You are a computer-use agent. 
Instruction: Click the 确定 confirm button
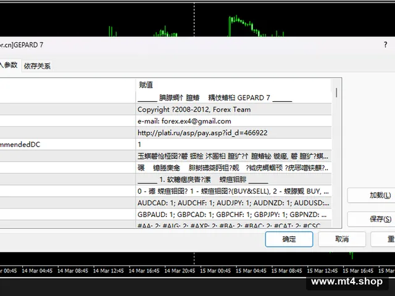click(289, 239)
